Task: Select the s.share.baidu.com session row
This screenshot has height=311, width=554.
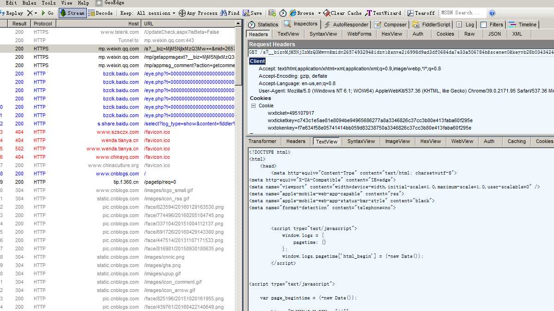Action: pos(117,124)
